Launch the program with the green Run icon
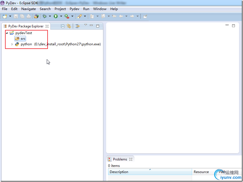Screen dimensions: 243x182 pos(56,16)
